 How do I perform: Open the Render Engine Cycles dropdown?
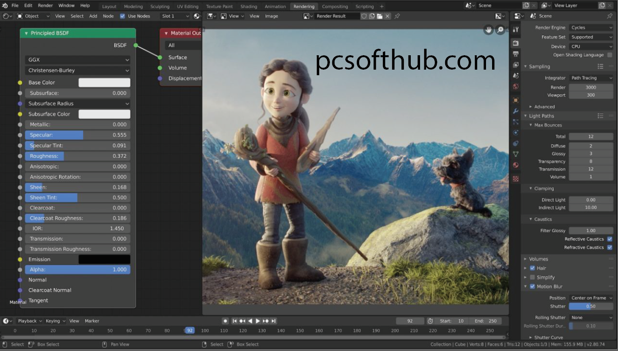point(591,27)
